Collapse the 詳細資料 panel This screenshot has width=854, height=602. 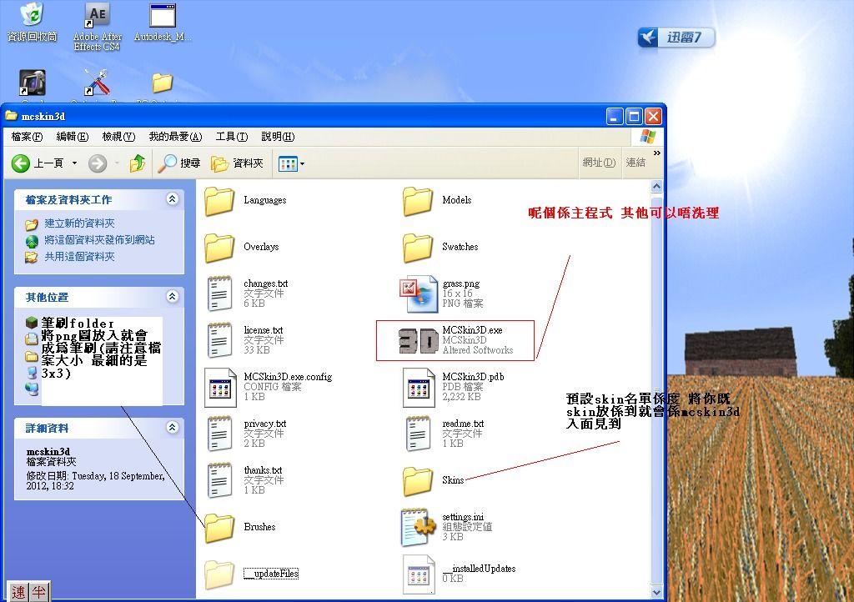(x=172, y=427)
